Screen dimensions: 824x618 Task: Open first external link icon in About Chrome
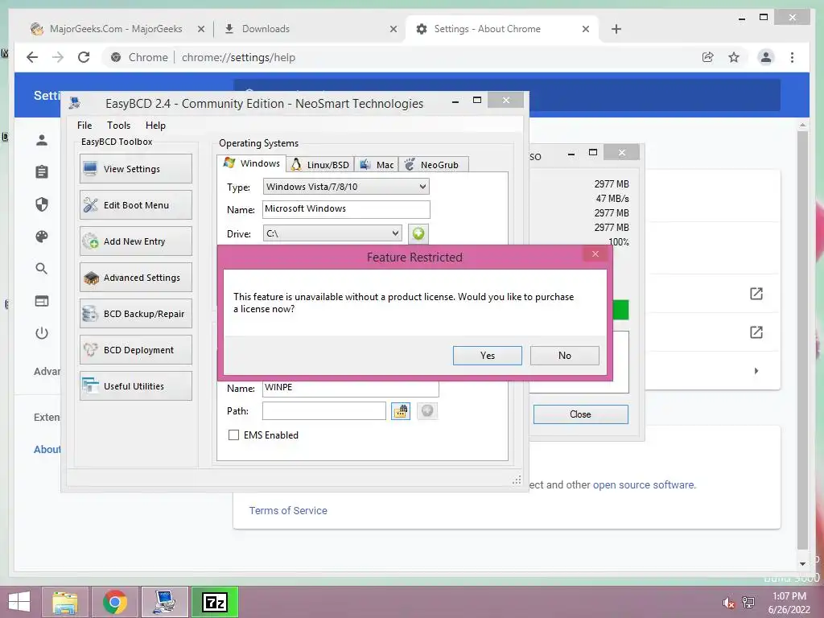point(756,294)
